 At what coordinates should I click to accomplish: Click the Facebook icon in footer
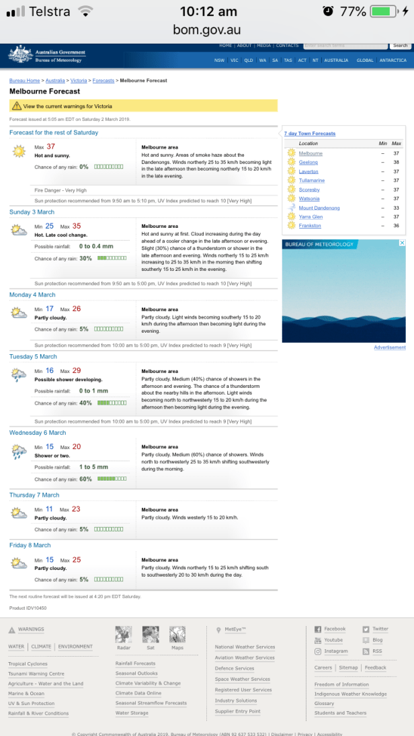click(319, 629)
